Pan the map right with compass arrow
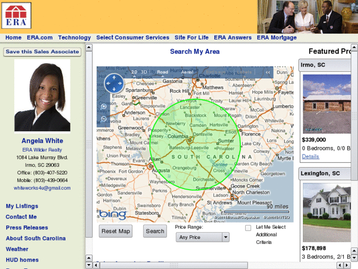 (120, 83)
